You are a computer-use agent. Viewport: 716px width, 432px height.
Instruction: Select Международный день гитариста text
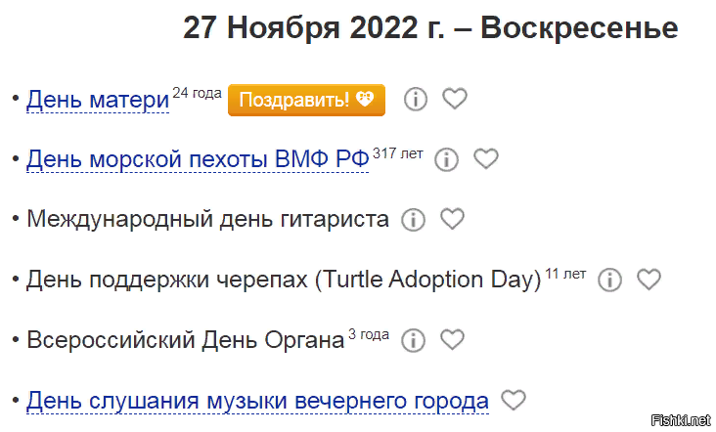[207, 220]
